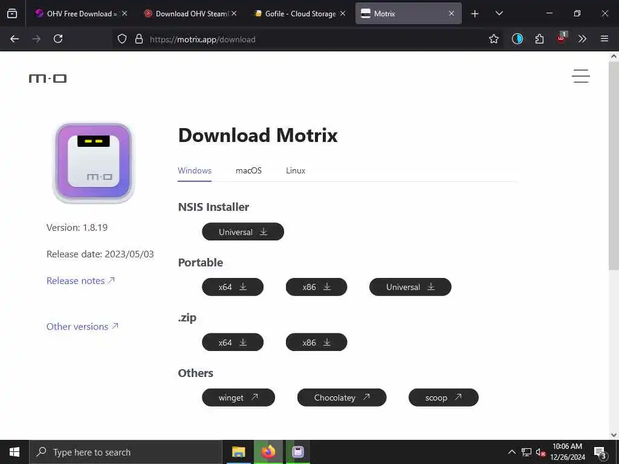Go back to the previous page
This screenshot has height=464, width=619.
click(x=15, y=39)
